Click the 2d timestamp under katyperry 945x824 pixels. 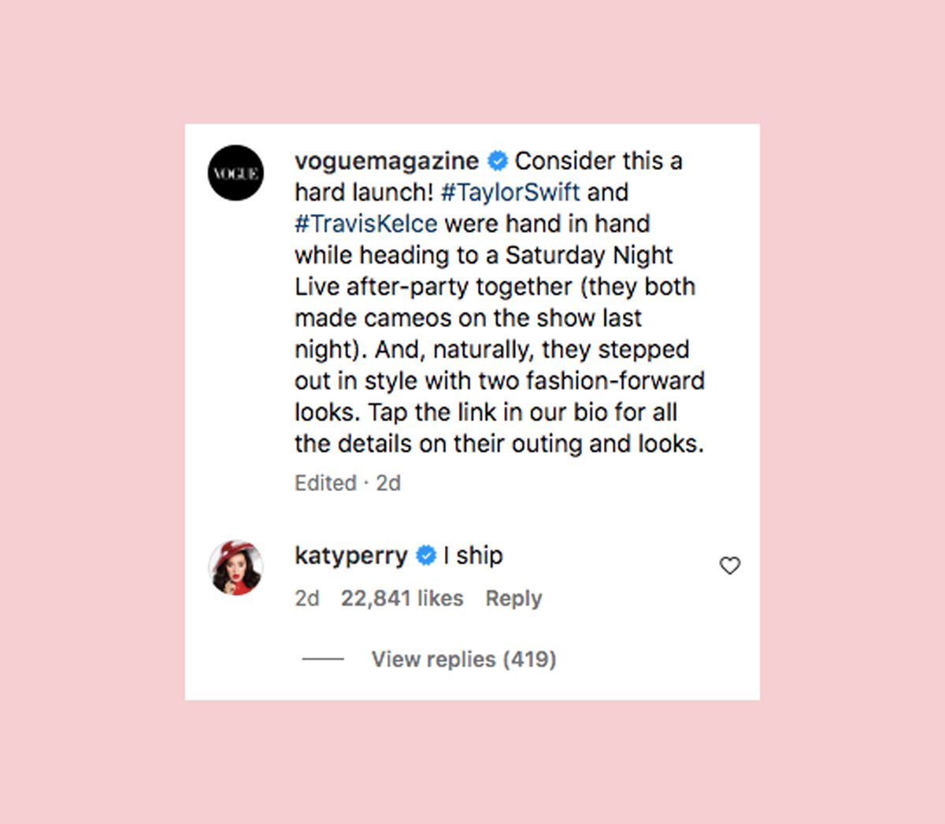tap(307, 598)
